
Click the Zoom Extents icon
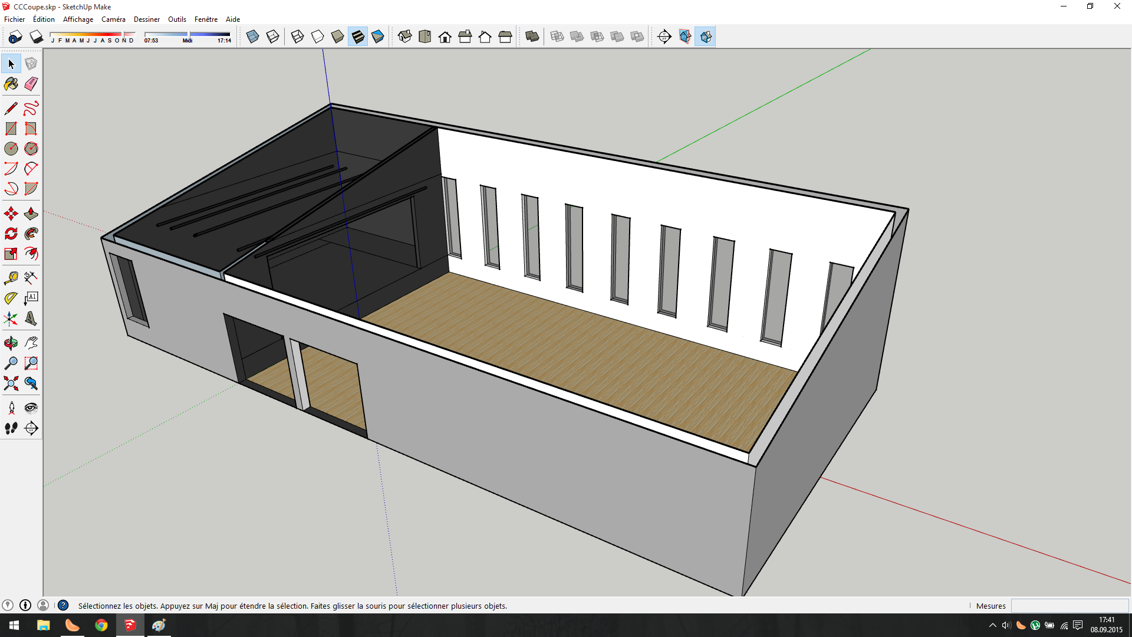11,383
